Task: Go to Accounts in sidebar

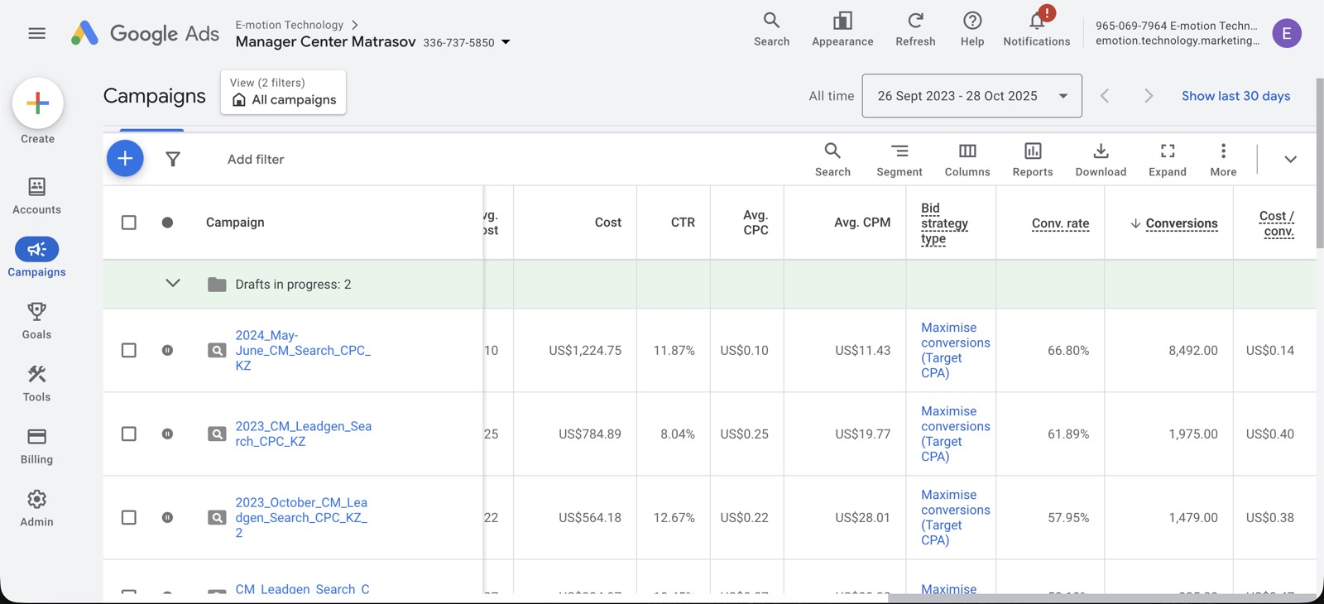Action: tap(36, 196)
